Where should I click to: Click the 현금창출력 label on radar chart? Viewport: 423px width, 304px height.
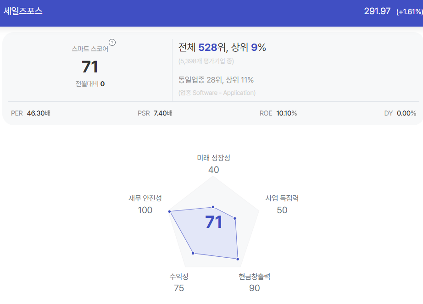tap(254, 276)
